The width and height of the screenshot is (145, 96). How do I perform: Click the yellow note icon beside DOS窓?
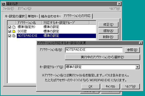point(14,31)
